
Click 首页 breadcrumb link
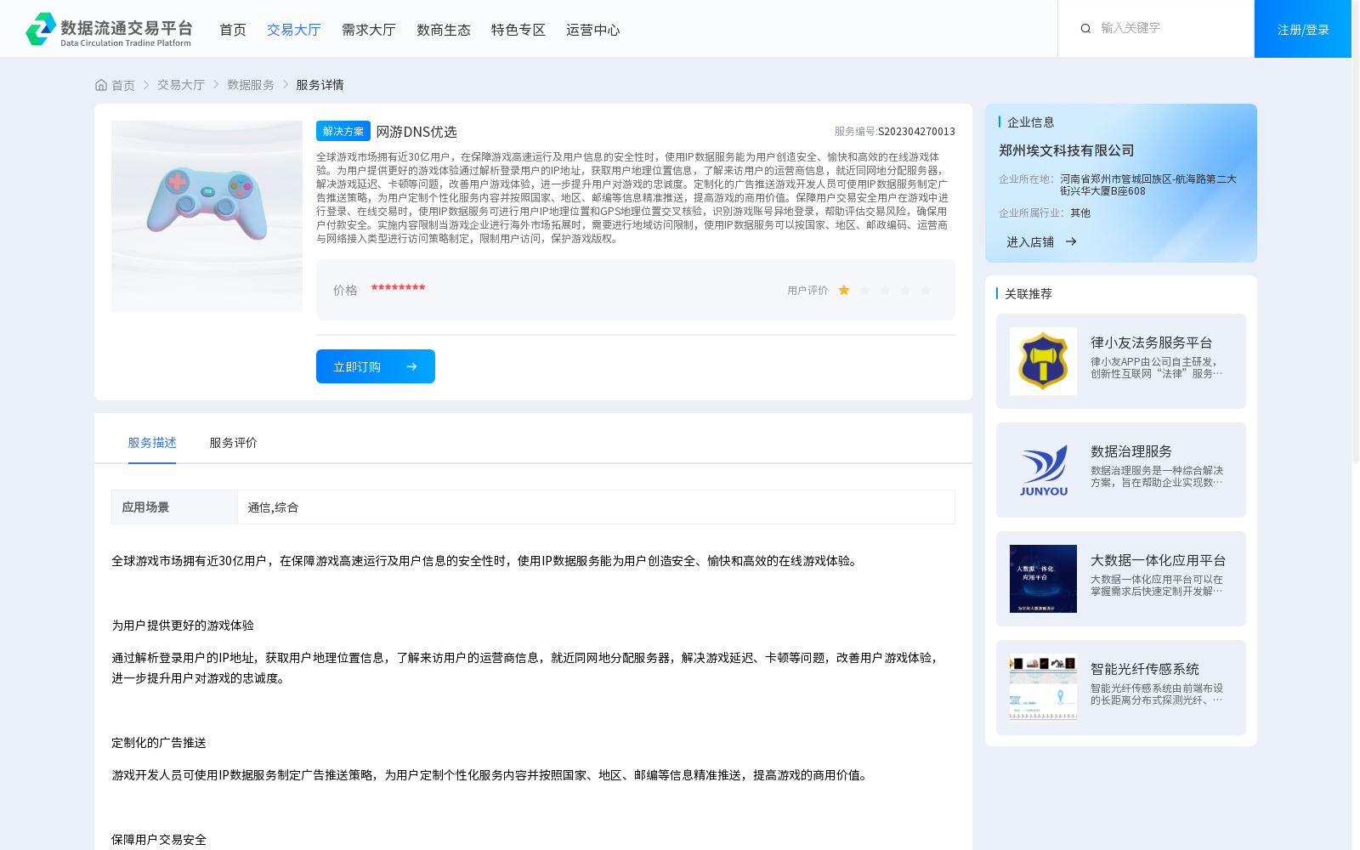pyautogui.click(x=123, y=85)
